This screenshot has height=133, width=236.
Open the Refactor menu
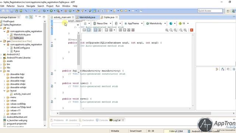11,6
